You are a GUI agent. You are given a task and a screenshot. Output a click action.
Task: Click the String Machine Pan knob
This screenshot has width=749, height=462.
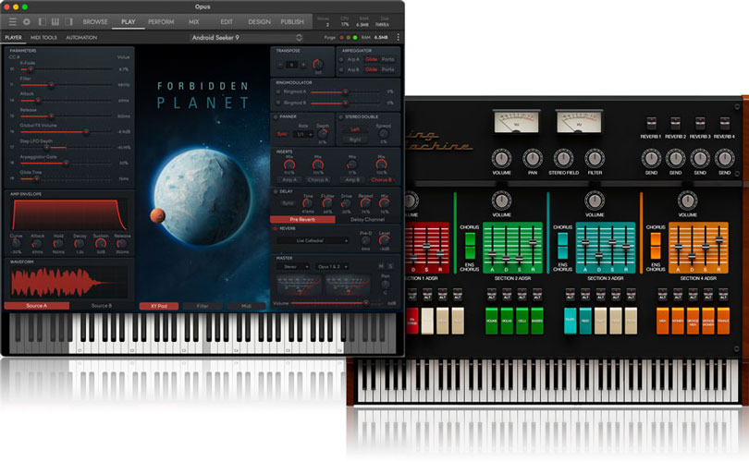(x=532, y=158)
